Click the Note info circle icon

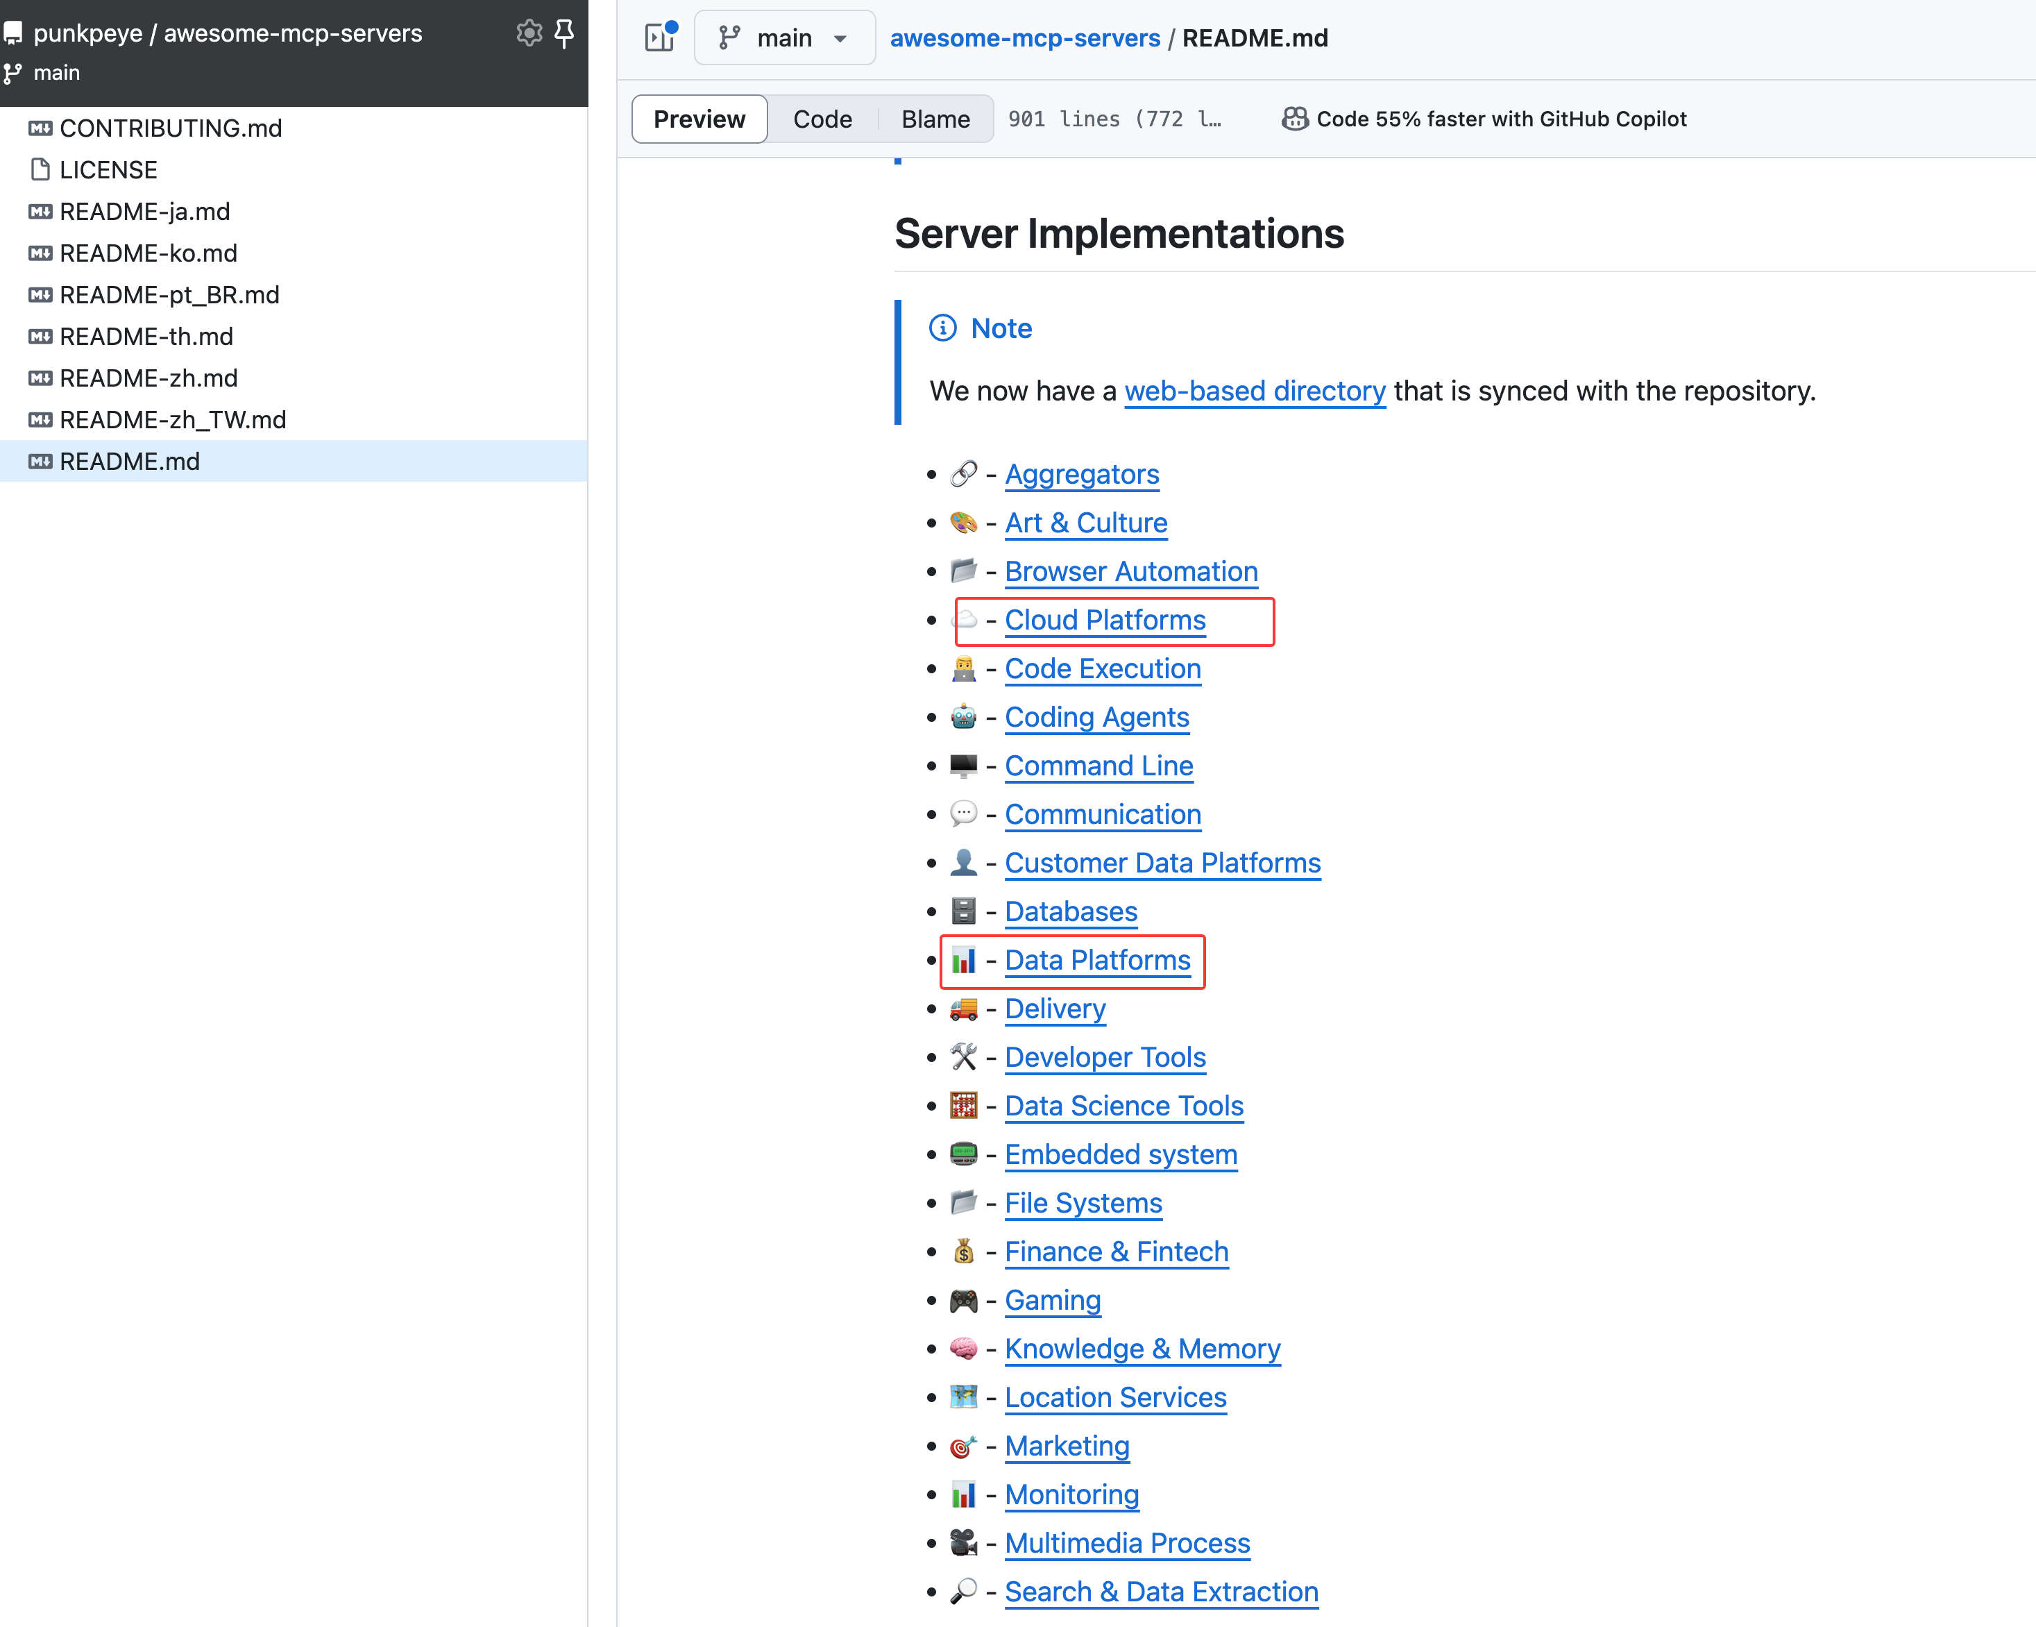[942, 328]
